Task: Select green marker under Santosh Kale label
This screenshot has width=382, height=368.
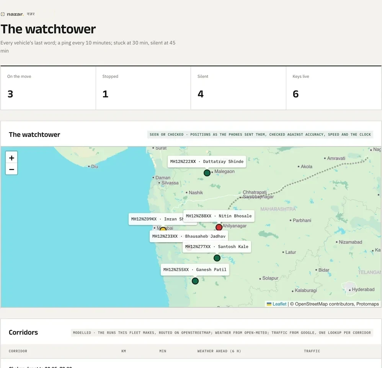Action: click(217, 258)
